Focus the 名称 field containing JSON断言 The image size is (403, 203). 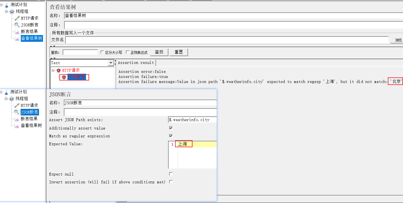140,103
